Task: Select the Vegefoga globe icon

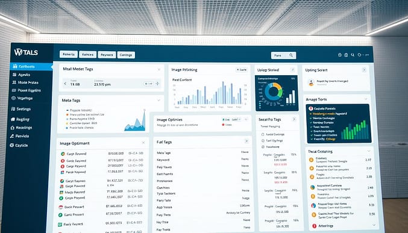Action: point(13,98)
